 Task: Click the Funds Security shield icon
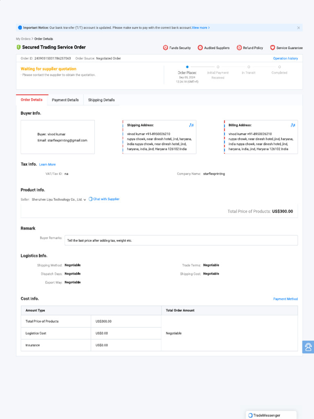pyautogui.click(x=166, y=48)
